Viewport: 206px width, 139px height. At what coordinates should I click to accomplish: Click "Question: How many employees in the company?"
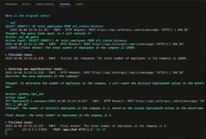pos(42,76)
